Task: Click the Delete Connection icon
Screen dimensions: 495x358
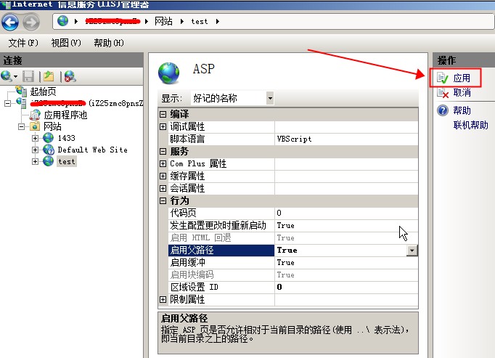Action: [x=70, y=76]
